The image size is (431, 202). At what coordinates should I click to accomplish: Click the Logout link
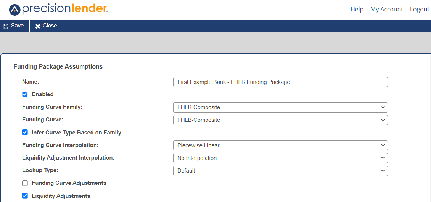420,10
